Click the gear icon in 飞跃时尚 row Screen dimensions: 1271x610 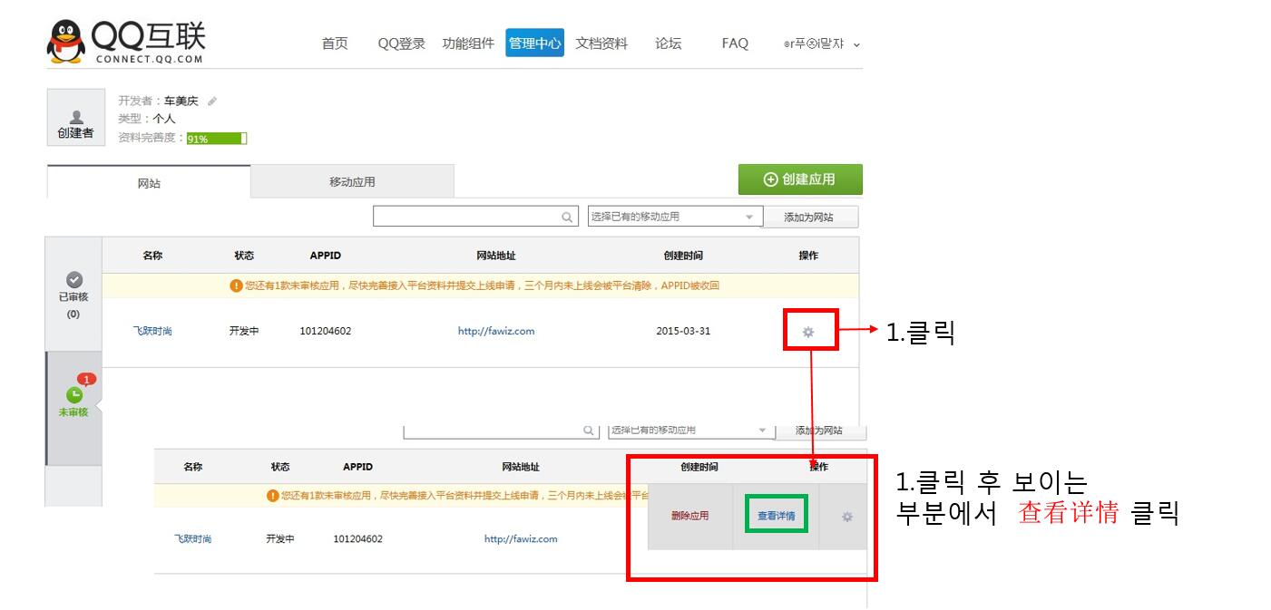pyautogui.click(x=808, y=332)
